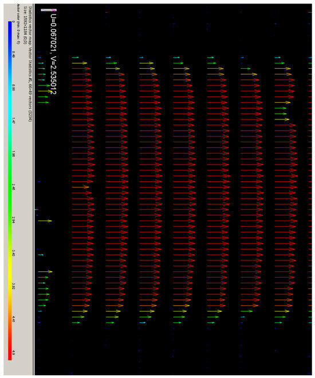Click the 3.92 color scale tick label
The width and height of the screenshot is (315, 378).
14,286
